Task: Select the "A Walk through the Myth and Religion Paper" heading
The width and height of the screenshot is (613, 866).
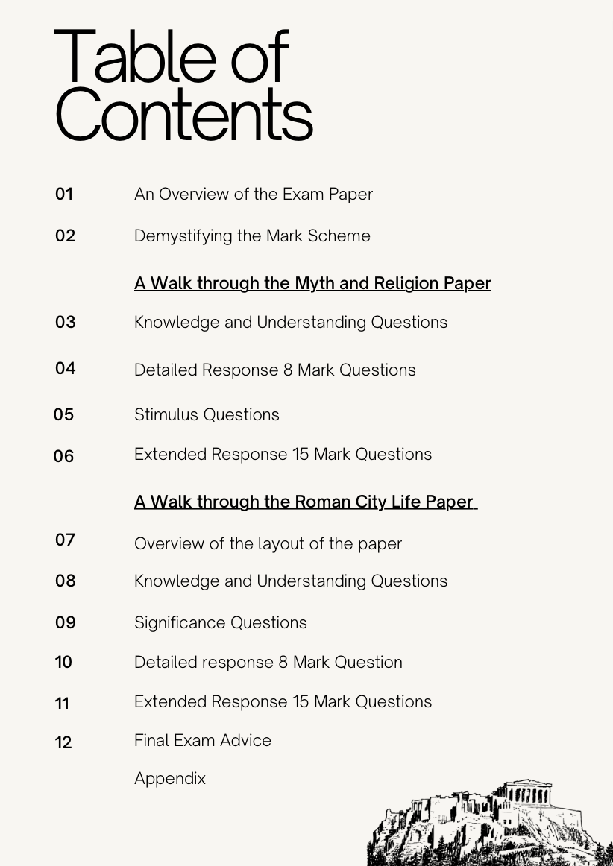Action: coord(312,284)
